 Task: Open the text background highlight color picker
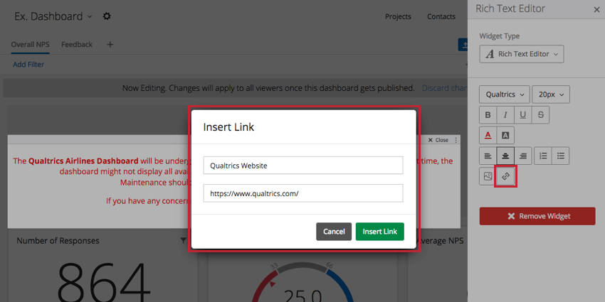click(x=505, y=135)
